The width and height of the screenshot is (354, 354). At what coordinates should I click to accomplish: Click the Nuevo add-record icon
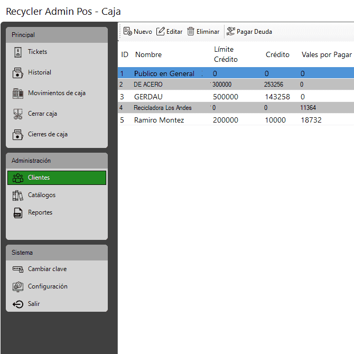127,31
